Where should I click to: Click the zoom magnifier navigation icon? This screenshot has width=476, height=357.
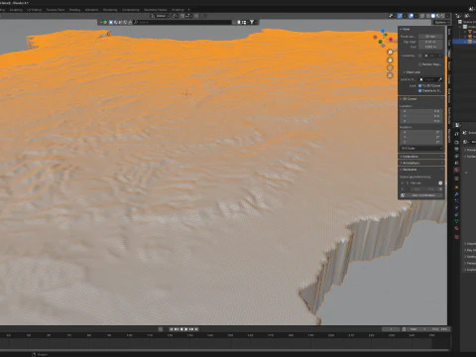pos(390,53)
